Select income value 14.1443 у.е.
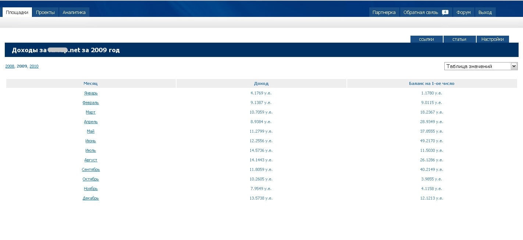The image size is (523, 240). [261, 160]
